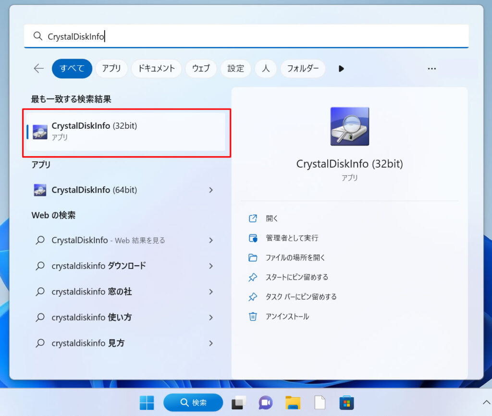Select the すべて filter tab

[x=72, y=68]
